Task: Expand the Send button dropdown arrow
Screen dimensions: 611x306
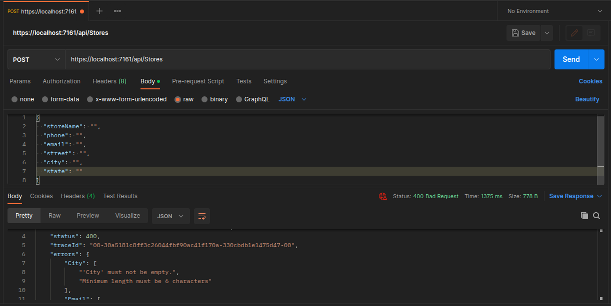Action: [x=596, y=59]
